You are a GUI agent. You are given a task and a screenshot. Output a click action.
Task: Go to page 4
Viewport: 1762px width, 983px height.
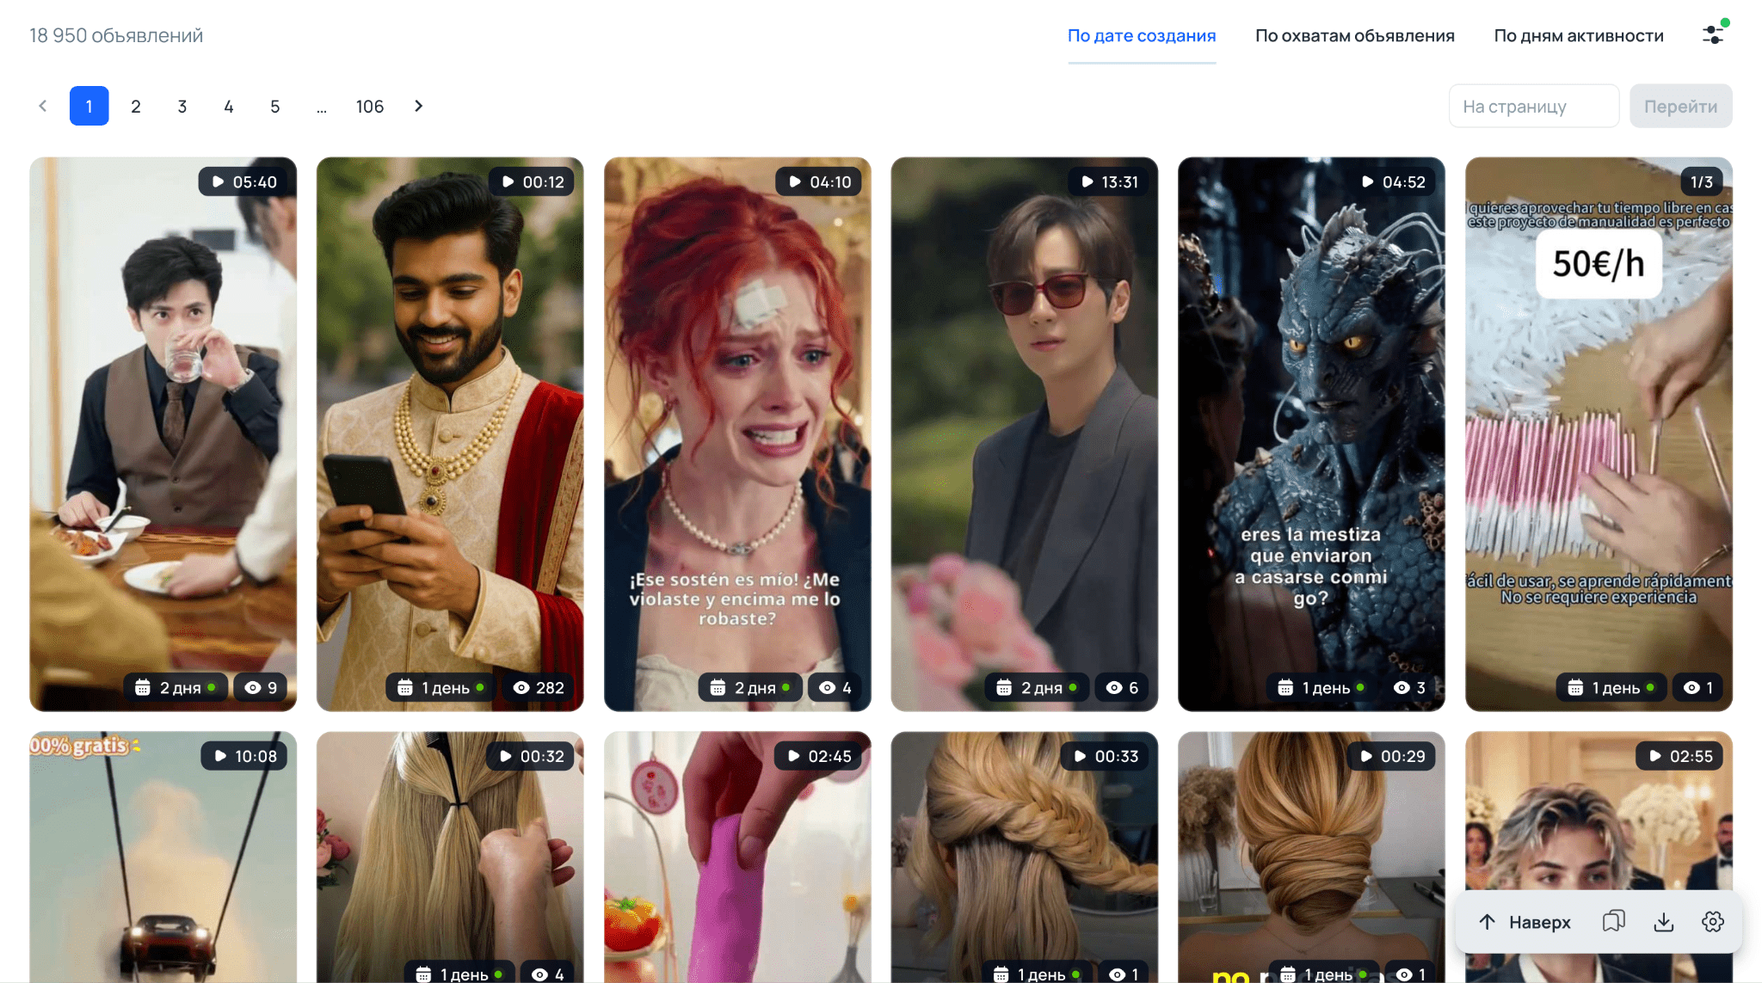tap(229, 106)
